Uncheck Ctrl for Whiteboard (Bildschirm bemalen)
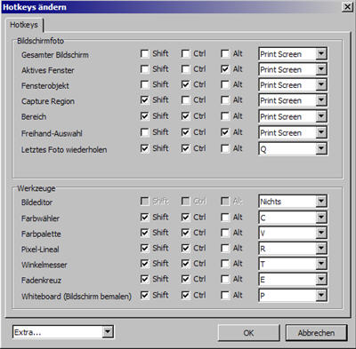The image size is (356, 349). (185, 296)
